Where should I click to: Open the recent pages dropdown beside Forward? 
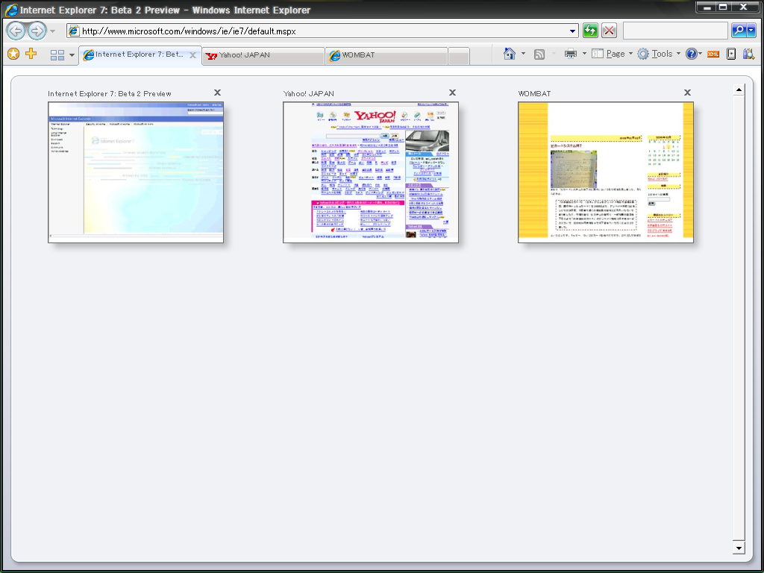[53, 31]
